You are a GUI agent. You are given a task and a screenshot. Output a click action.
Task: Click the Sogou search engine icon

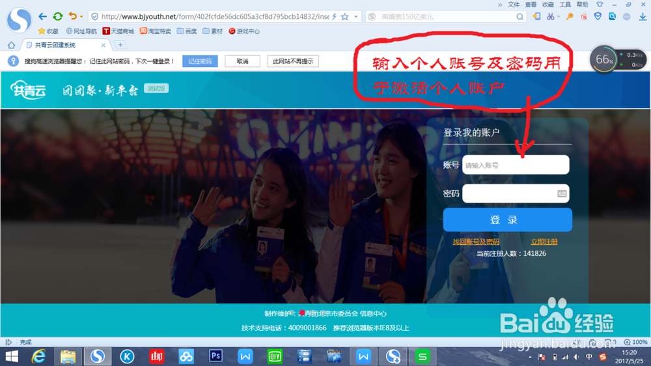pyautogui.click(x=372, y=17)
